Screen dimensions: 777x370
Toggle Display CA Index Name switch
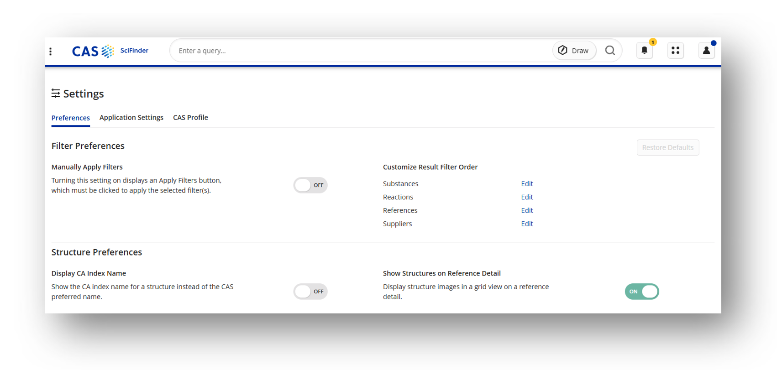(310, 292)
